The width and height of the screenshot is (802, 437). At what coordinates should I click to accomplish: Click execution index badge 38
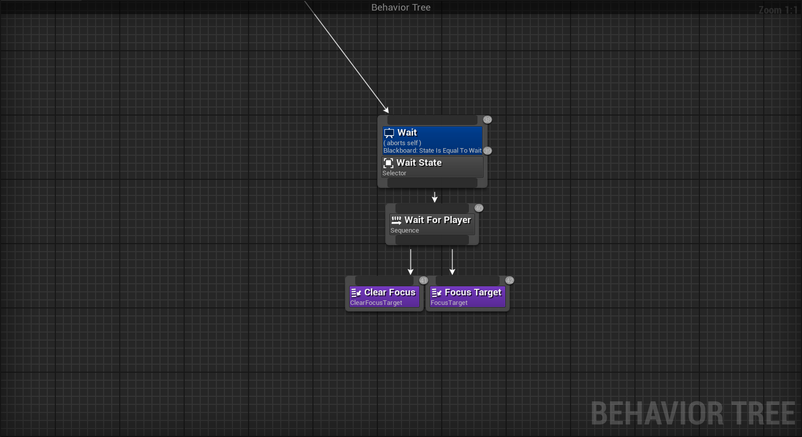pos(488,120)
